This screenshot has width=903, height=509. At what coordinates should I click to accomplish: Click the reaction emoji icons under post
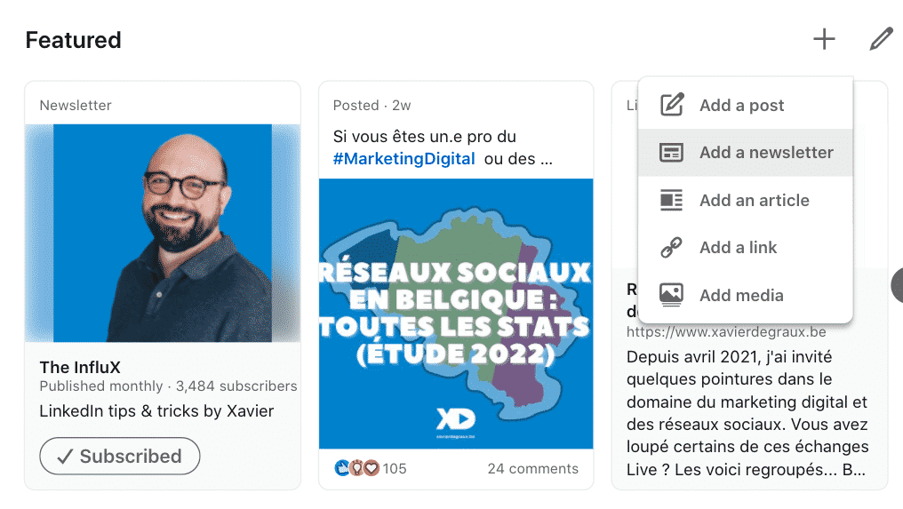click(356, 468)
